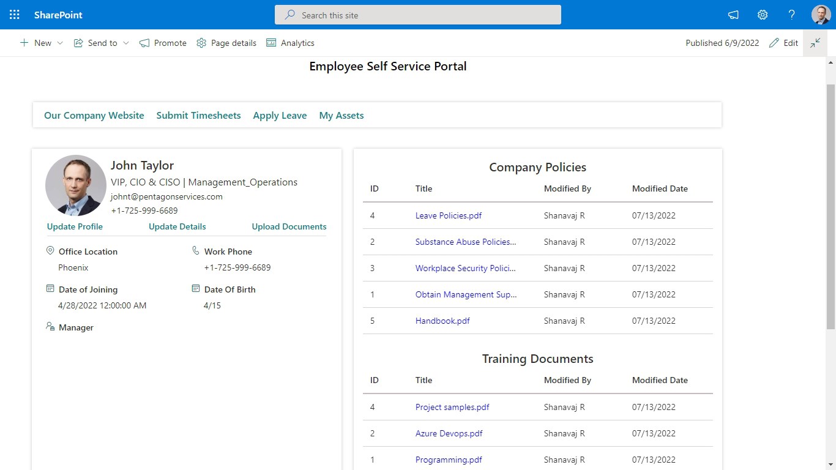Click the Search this site field
The height and width of the screenshot is (470, 836).
click(x=417, y=15)
